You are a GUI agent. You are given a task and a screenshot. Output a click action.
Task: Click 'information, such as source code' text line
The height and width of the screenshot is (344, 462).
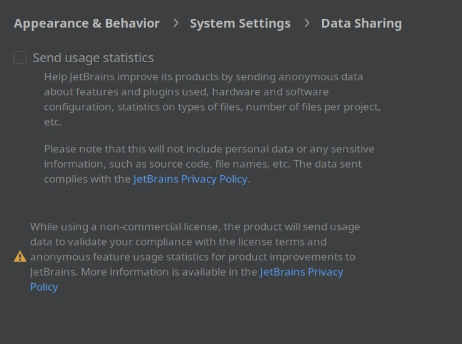click(202, 164)
